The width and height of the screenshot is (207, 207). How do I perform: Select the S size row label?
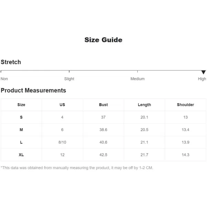21,117
